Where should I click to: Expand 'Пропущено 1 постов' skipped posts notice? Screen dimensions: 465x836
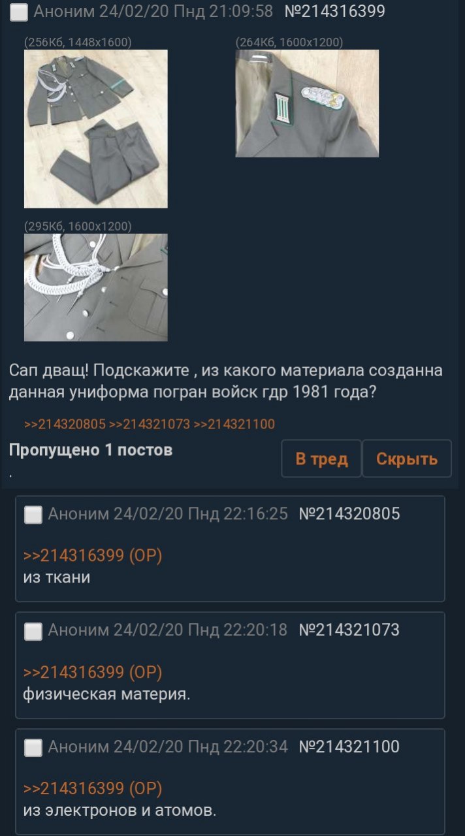pyautogui.click(x=91, y=450)
